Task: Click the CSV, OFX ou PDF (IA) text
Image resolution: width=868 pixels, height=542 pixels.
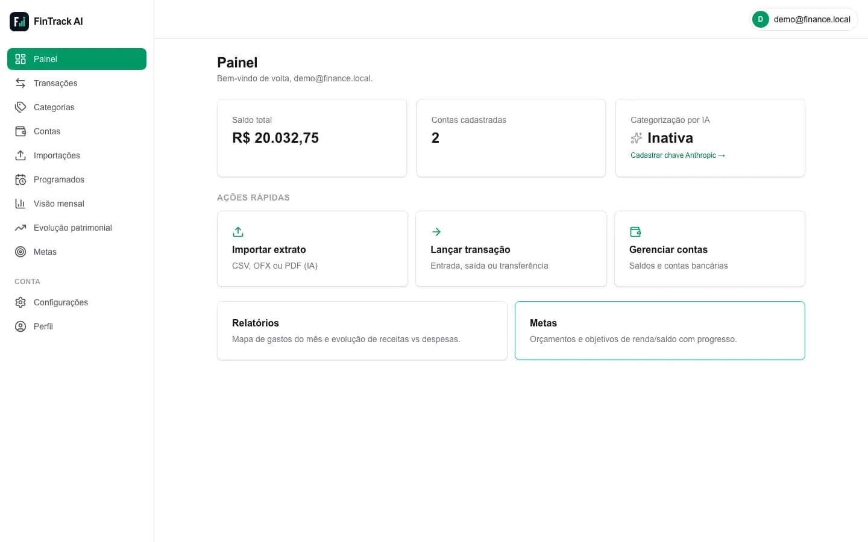Action: (275, 266)
